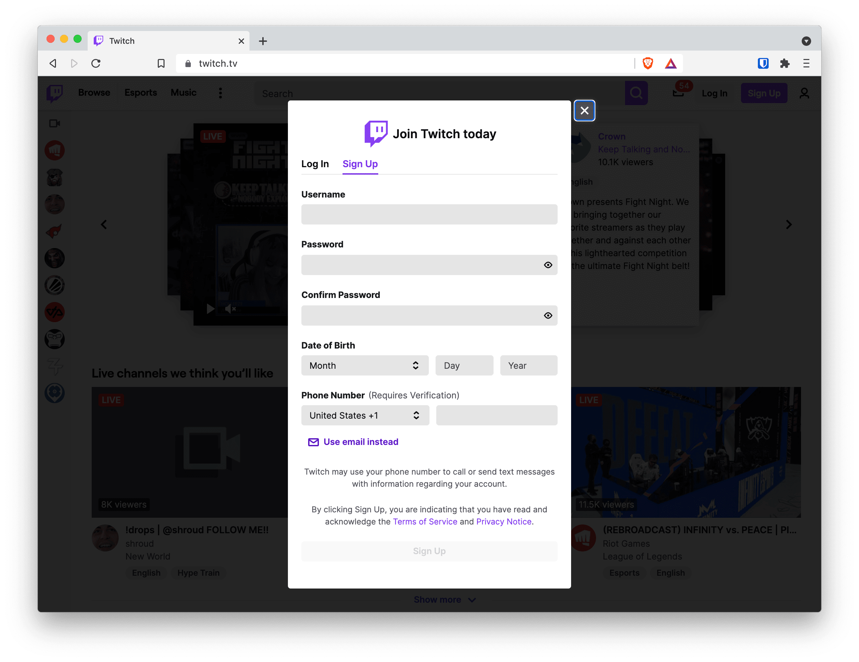Close the Twitch browser tab
The image size is (859, 662).
[241, 41]
